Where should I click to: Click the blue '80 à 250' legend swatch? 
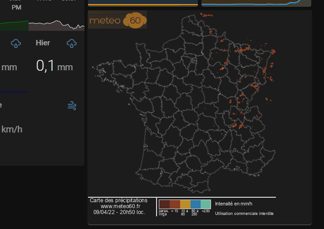tap(196, 204)
